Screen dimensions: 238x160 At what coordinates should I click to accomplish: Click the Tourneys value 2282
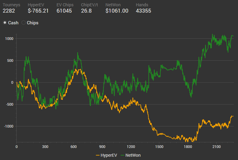9,11
